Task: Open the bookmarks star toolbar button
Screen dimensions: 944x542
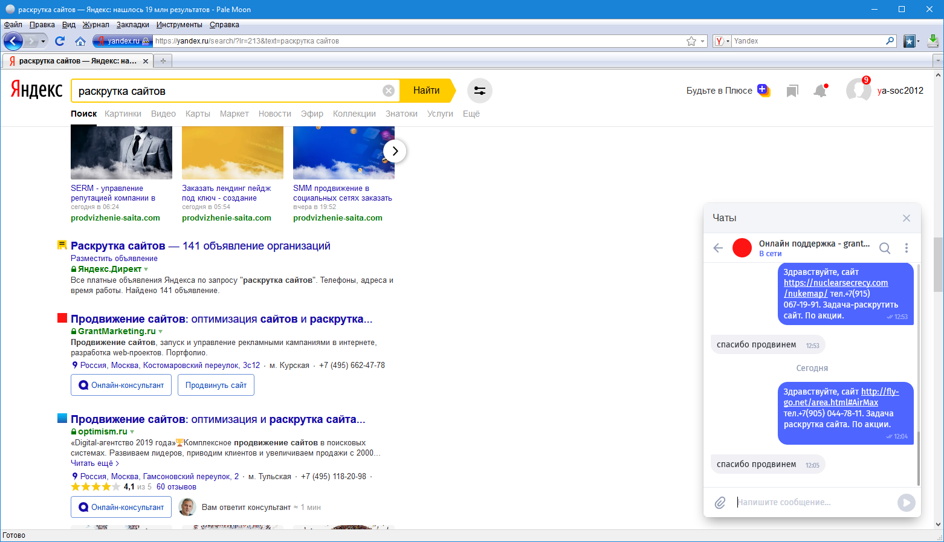Action: point(909,41)
